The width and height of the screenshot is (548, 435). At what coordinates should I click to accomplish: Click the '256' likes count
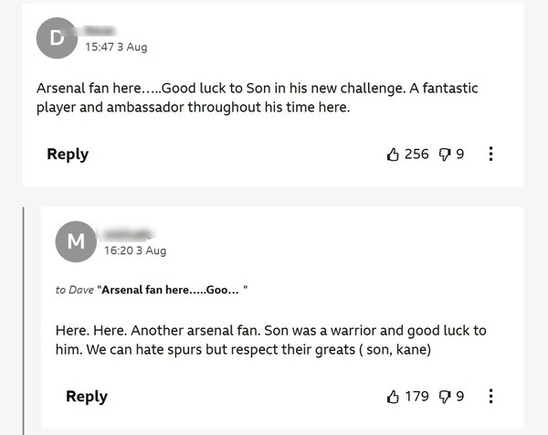(416, 154)
